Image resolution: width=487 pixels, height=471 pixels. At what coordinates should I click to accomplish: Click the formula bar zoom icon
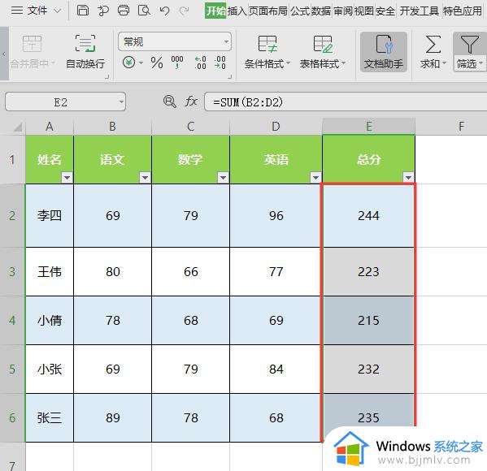point(170,102)
